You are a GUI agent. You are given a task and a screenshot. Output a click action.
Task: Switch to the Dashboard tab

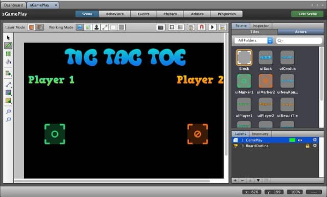(13, 5)
